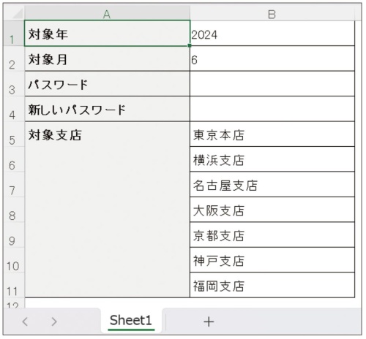Click the empty password input cell B3
This screenshot has height=339, width=366.
272,84
